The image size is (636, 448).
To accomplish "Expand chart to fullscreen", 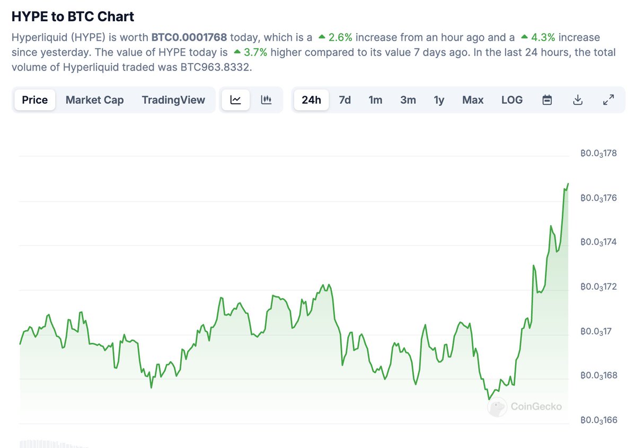I will coord(609,100).
